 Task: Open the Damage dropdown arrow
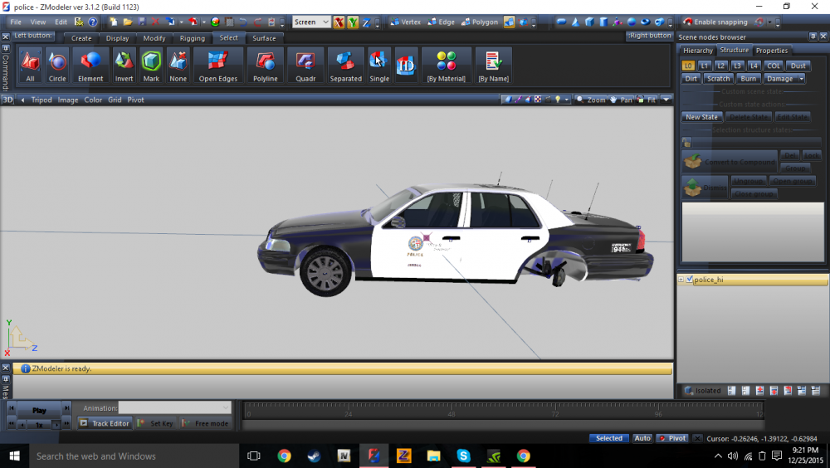tap(802, 78)
